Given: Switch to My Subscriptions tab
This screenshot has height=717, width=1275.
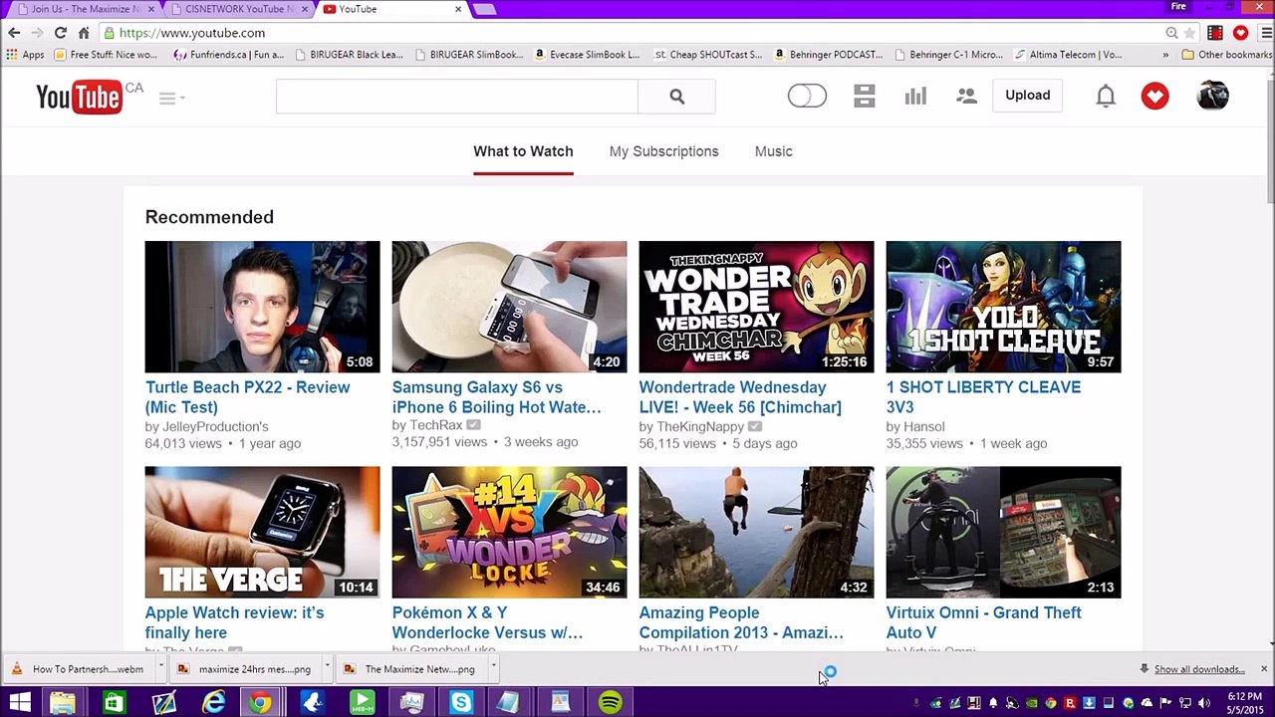Looking at the screenshot, I should 663,151.
